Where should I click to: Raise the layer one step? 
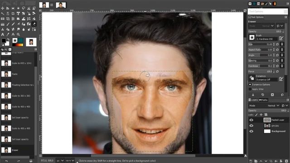click(261, 161)
